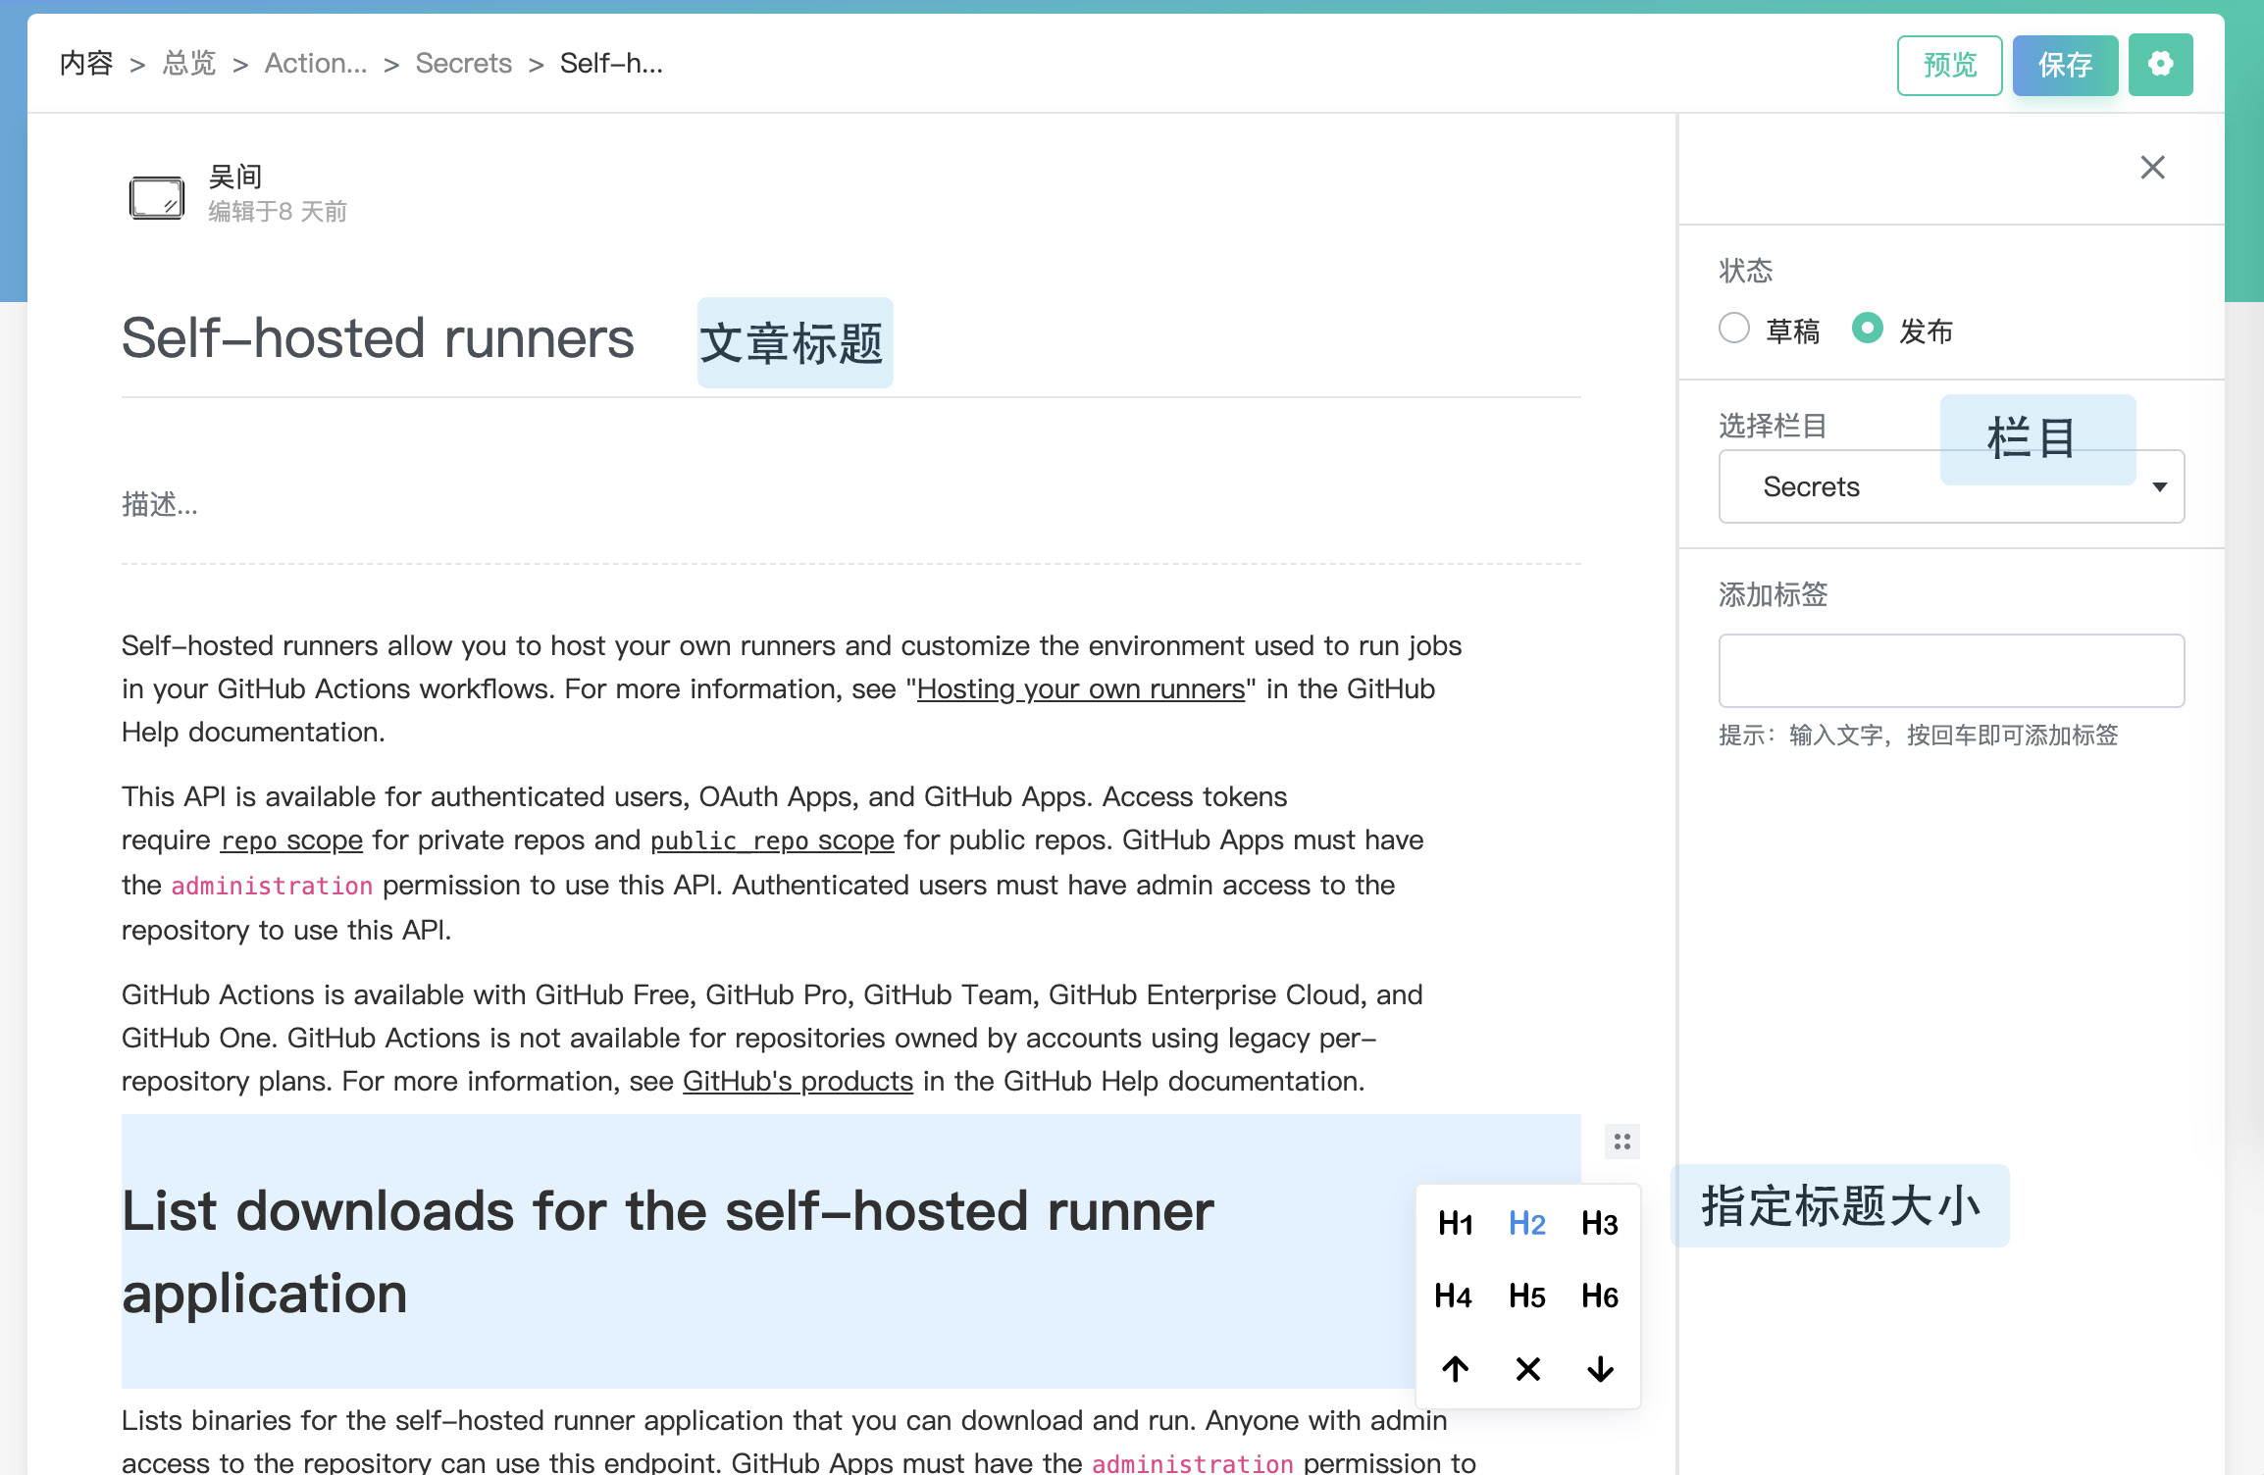The width and height of the screenshot is (2264, 1475).
Task: Click the author avatar image
Action: pyautogui.click(x=157, y=197)
